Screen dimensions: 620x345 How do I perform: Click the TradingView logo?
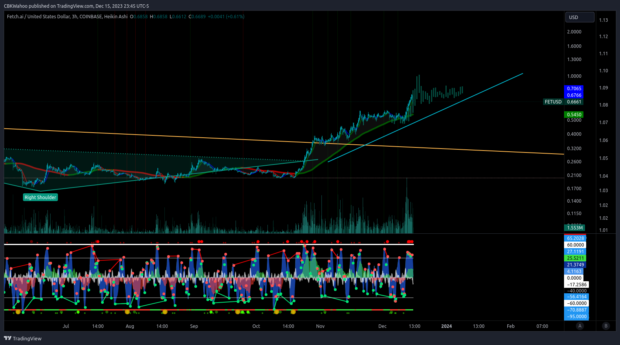click(x=23, y=338)
